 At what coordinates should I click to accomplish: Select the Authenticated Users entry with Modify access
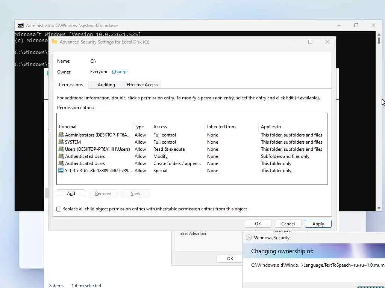click(192, 156)
